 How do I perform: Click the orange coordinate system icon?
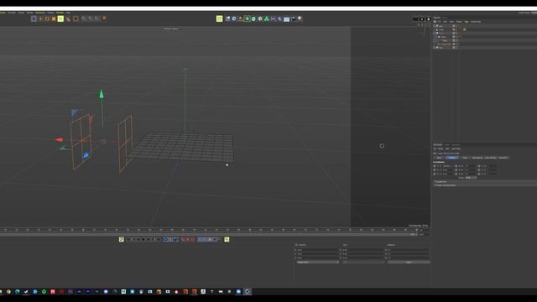tap(104, 18)
